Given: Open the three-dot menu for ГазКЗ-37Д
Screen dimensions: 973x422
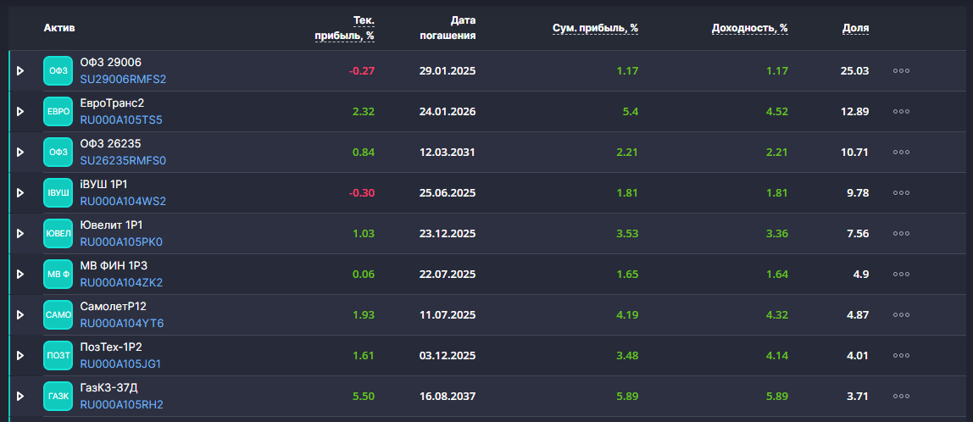Looking at the screenshot, I should (x=901, y=396).
